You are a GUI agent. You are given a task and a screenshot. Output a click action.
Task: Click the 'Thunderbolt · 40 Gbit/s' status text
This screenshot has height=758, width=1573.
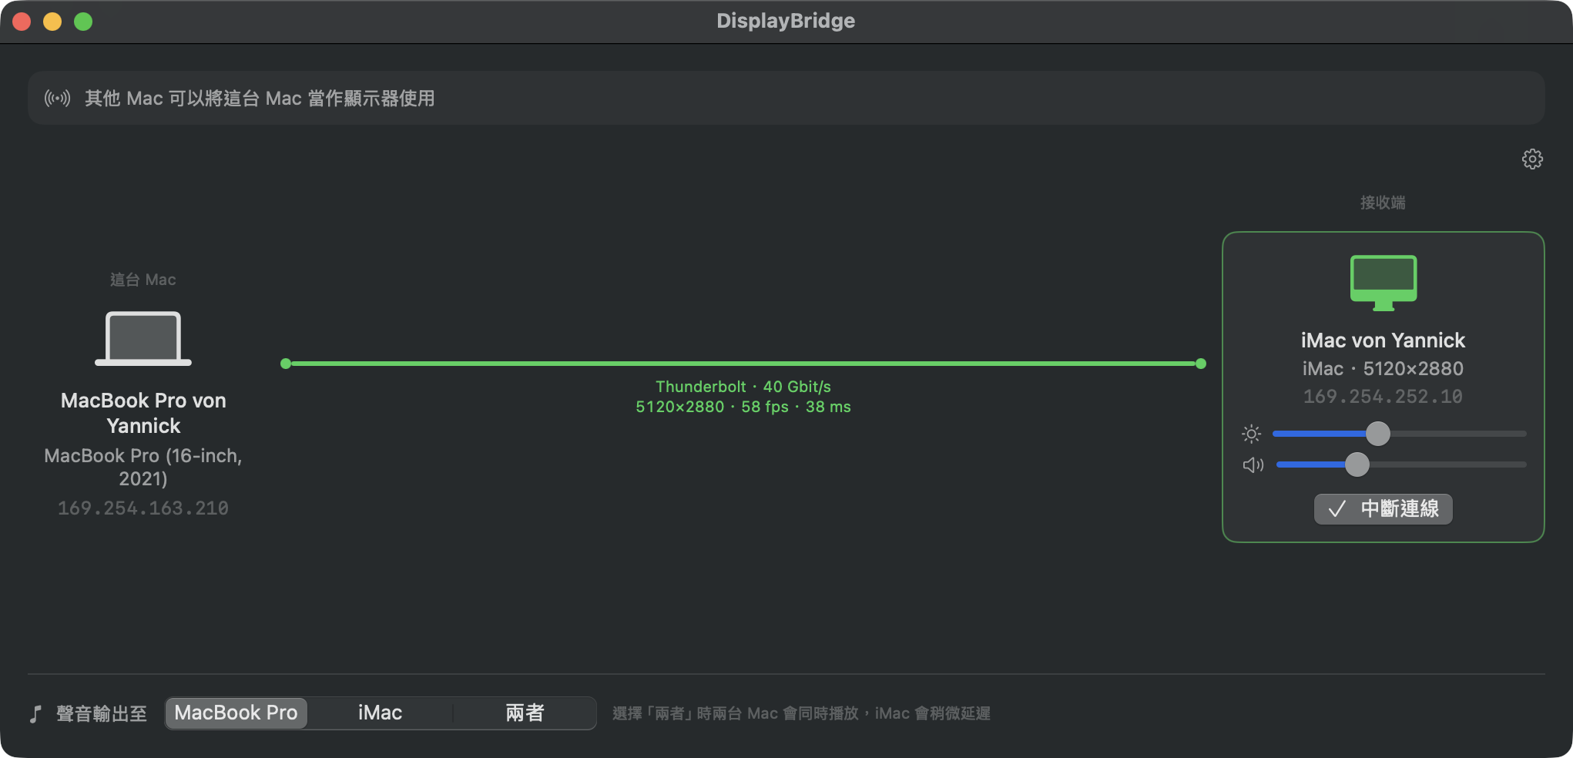[x=743, y=387]
